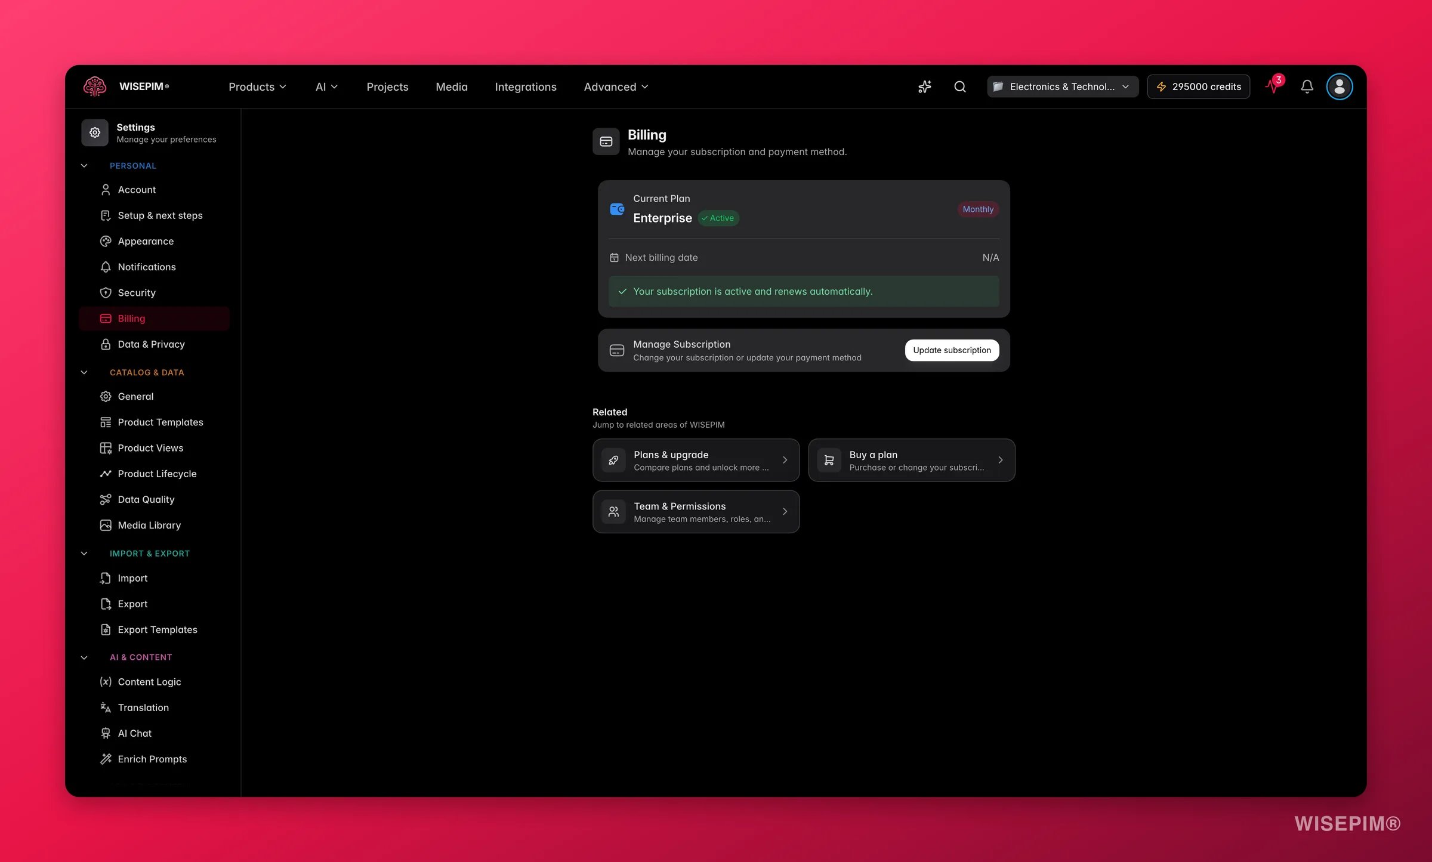Click the Data Quality nodes icon
Viewport: 1432px width, 862px height.
[106, 499]
